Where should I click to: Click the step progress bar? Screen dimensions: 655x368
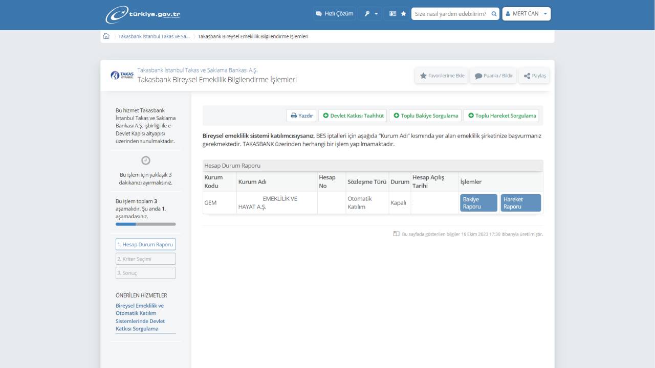[146, 224]
